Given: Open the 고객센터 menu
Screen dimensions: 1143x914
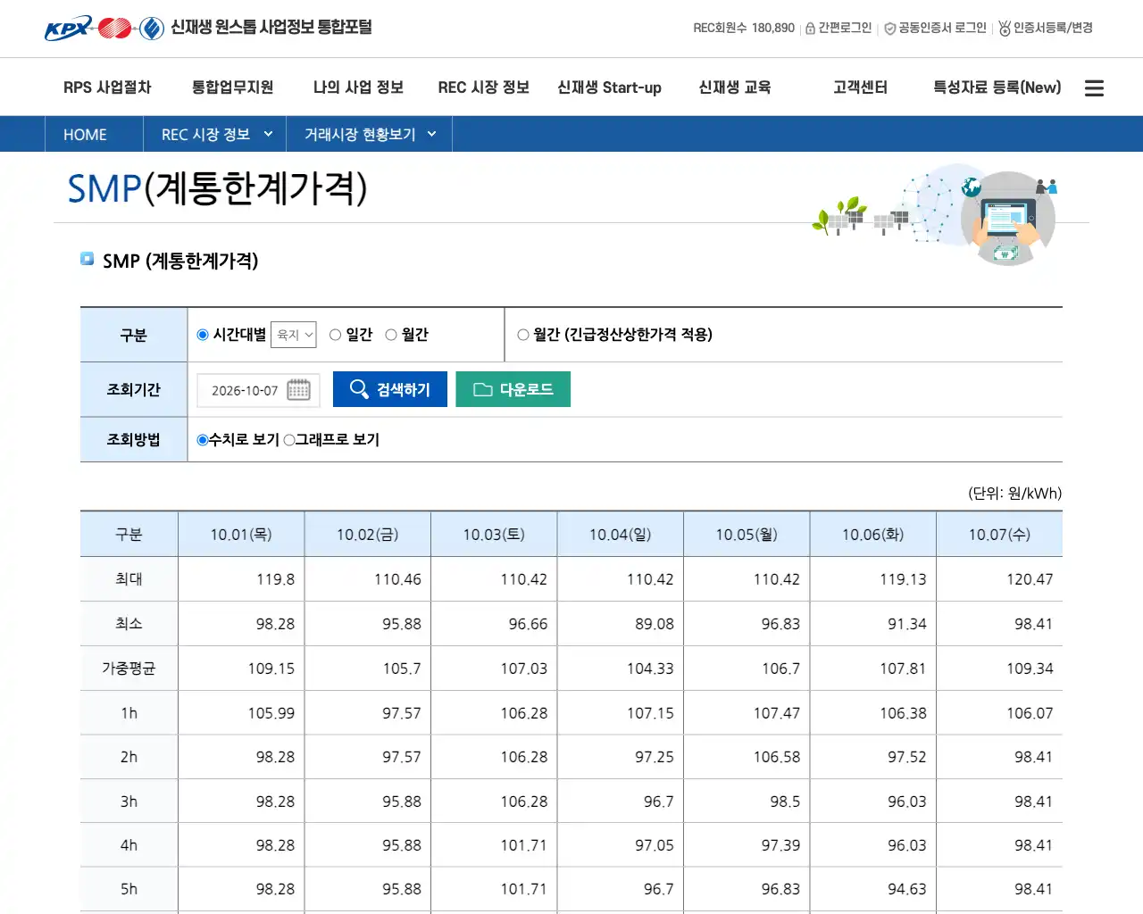Looking at the screenshot, I should coord(860,87).
